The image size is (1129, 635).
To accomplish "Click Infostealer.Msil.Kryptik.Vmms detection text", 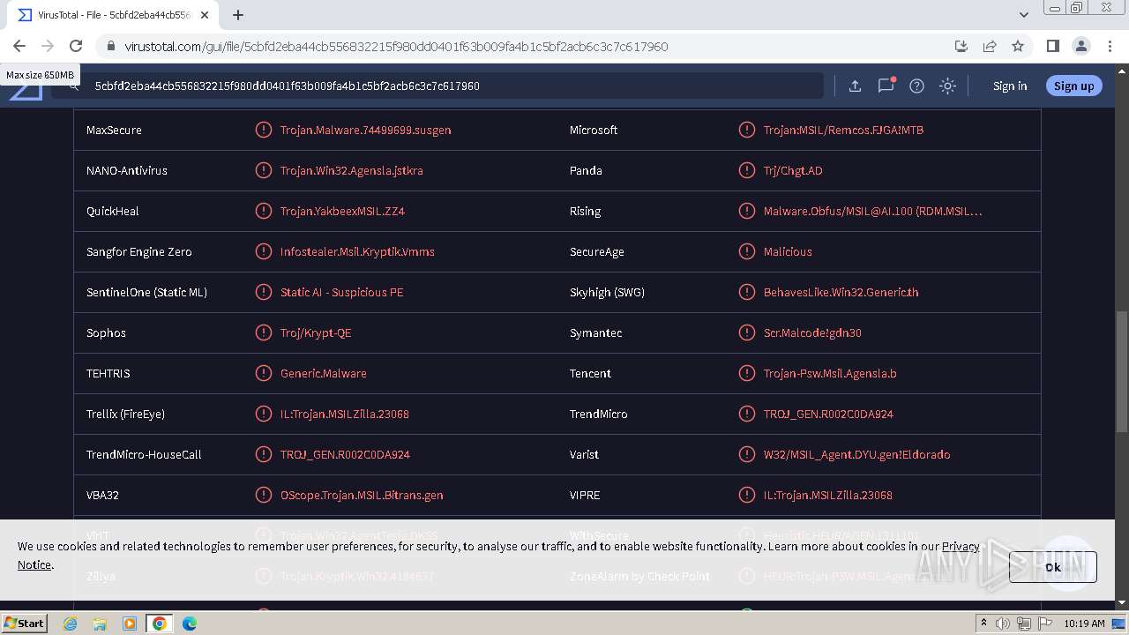I will pyautogui.click(x=357, y=251).
